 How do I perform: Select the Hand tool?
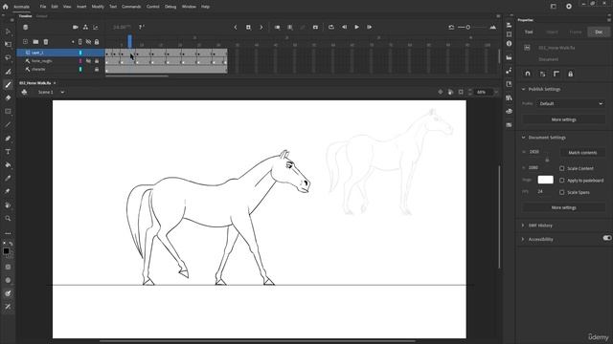[x=8, y=205]
